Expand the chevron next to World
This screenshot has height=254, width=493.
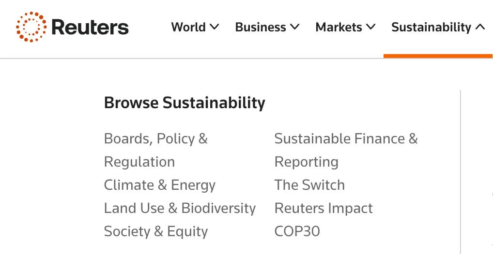tap(214, 27)
